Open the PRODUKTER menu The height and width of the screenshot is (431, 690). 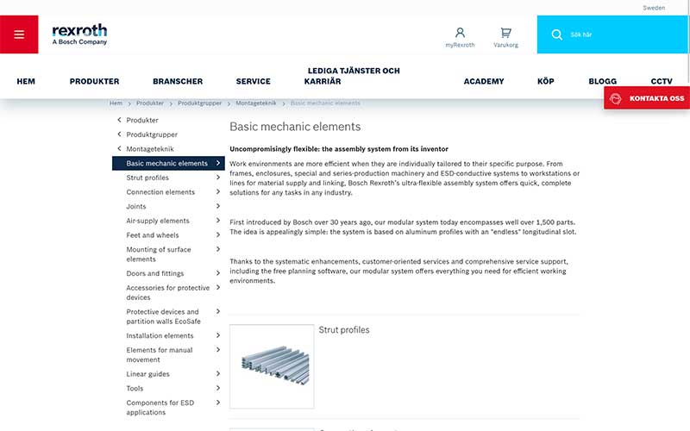[x=94, y=81]
